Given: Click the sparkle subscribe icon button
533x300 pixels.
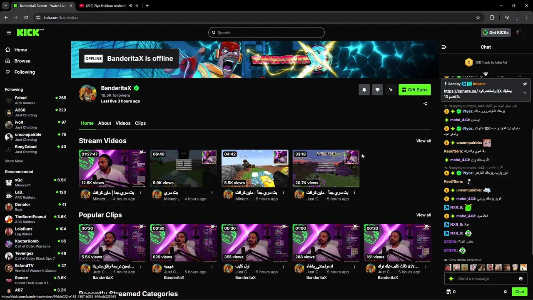Looking at the screenshot, I should click(391, 90).
